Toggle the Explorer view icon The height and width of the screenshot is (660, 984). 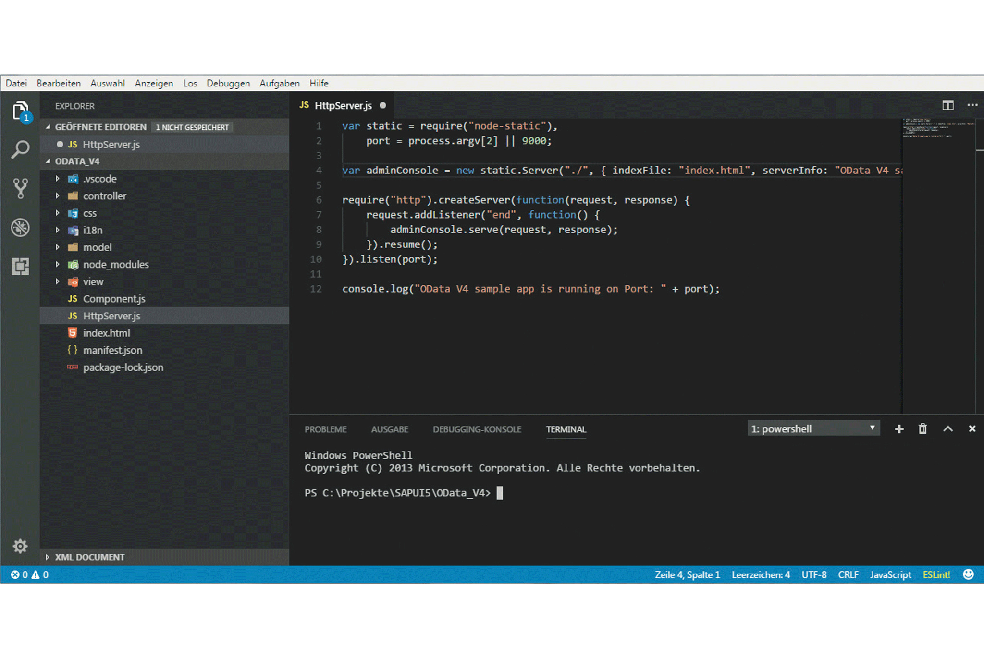tap(20, 111)
